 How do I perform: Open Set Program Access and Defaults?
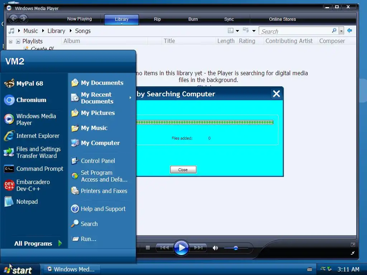click(101, 176)
